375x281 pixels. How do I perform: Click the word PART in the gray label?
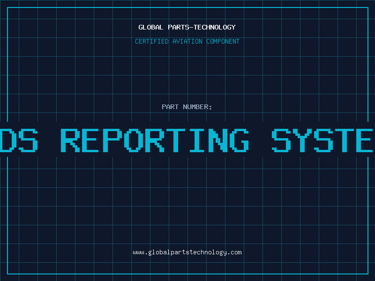tap(170, 107)
